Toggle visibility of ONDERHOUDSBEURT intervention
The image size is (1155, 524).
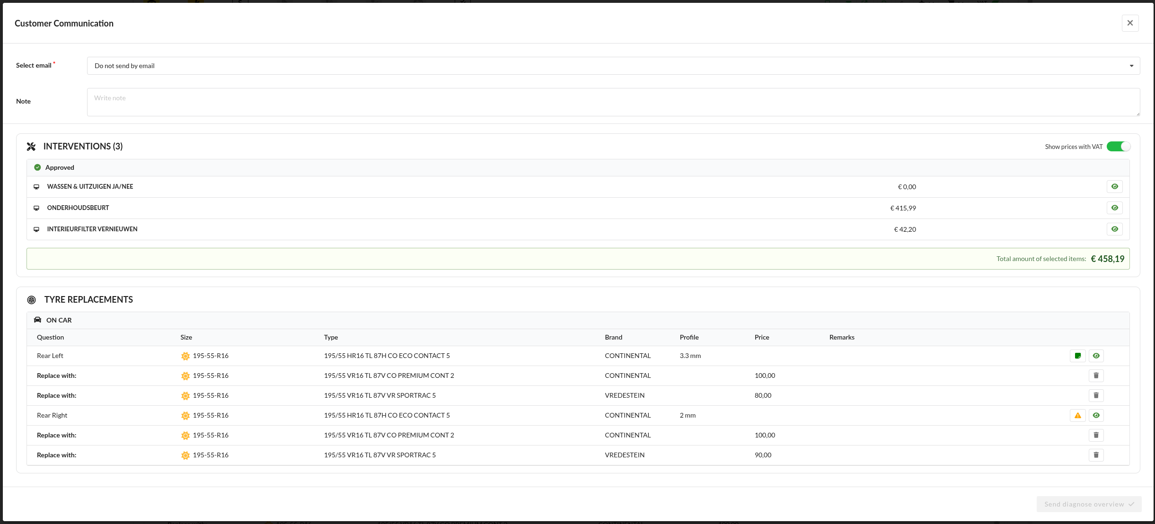(x=1114, y=208)
